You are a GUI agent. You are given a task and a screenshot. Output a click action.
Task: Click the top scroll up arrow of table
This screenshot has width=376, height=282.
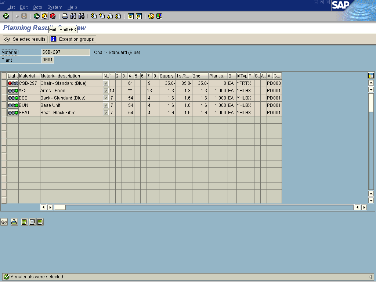tap(371, 83)
